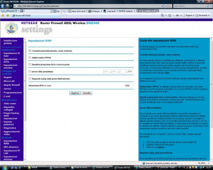Click the Refresh page icon

pos(166,6)
